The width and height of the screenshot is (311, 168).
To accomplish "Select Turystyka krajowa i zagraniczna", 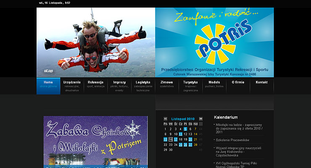I will click(190, 86).
